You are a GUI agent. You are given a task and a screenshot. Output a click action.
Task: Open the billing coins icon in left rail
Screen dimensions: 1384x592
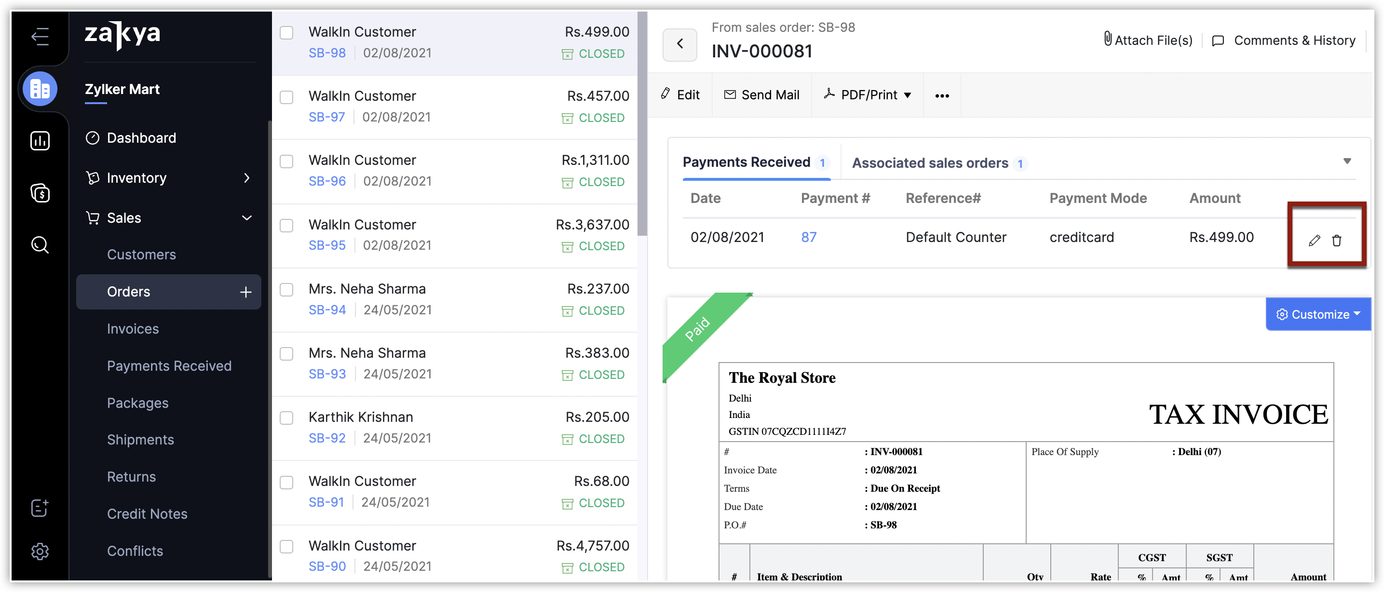[x=40, y=192]
